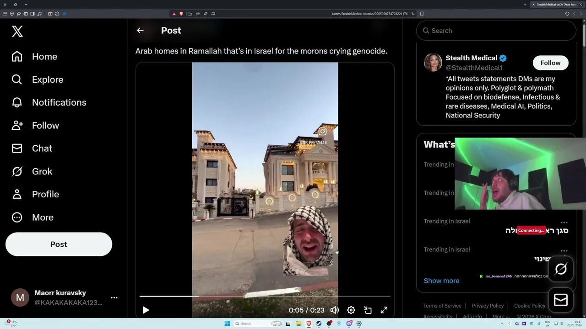Click Show more under trends
The width and height of the screenshot is (586, 329).
coord(441,281)
